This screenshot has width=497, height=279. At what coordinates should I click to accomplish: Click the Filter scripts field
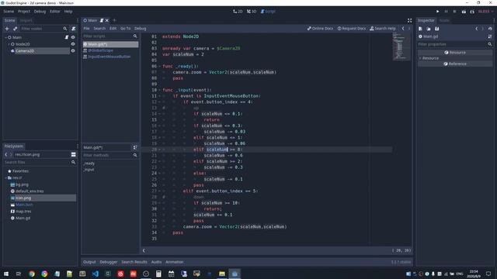pyautogui.click(x=110, y=36)
